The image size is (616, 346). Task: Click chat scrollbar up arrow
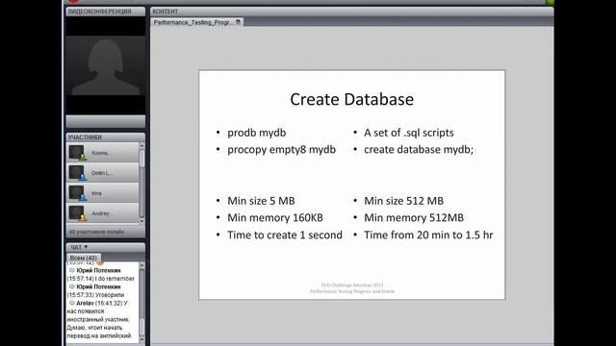pos(141,265)
